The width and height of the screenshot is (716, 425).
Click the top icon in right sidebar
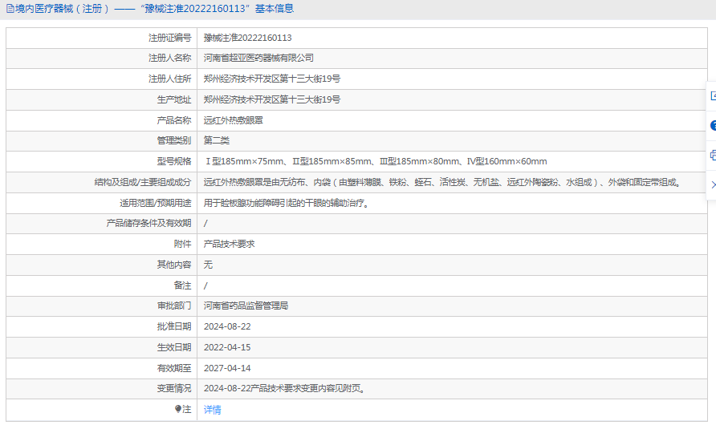tap(712, 96)
